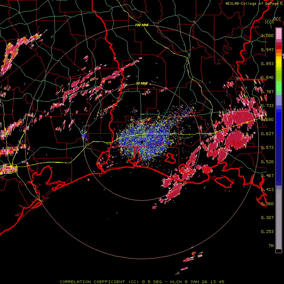
Task: Click the DCC product label
Action: [277, 19]
